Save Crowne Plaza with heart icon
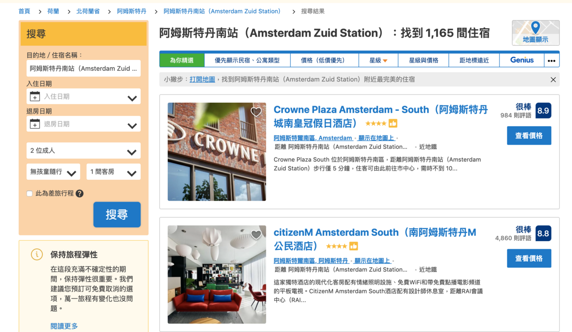Screen dimensions: 572x332 256,112
